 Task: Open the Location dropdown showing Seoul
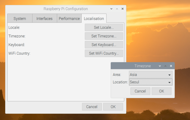click(150, 82)
